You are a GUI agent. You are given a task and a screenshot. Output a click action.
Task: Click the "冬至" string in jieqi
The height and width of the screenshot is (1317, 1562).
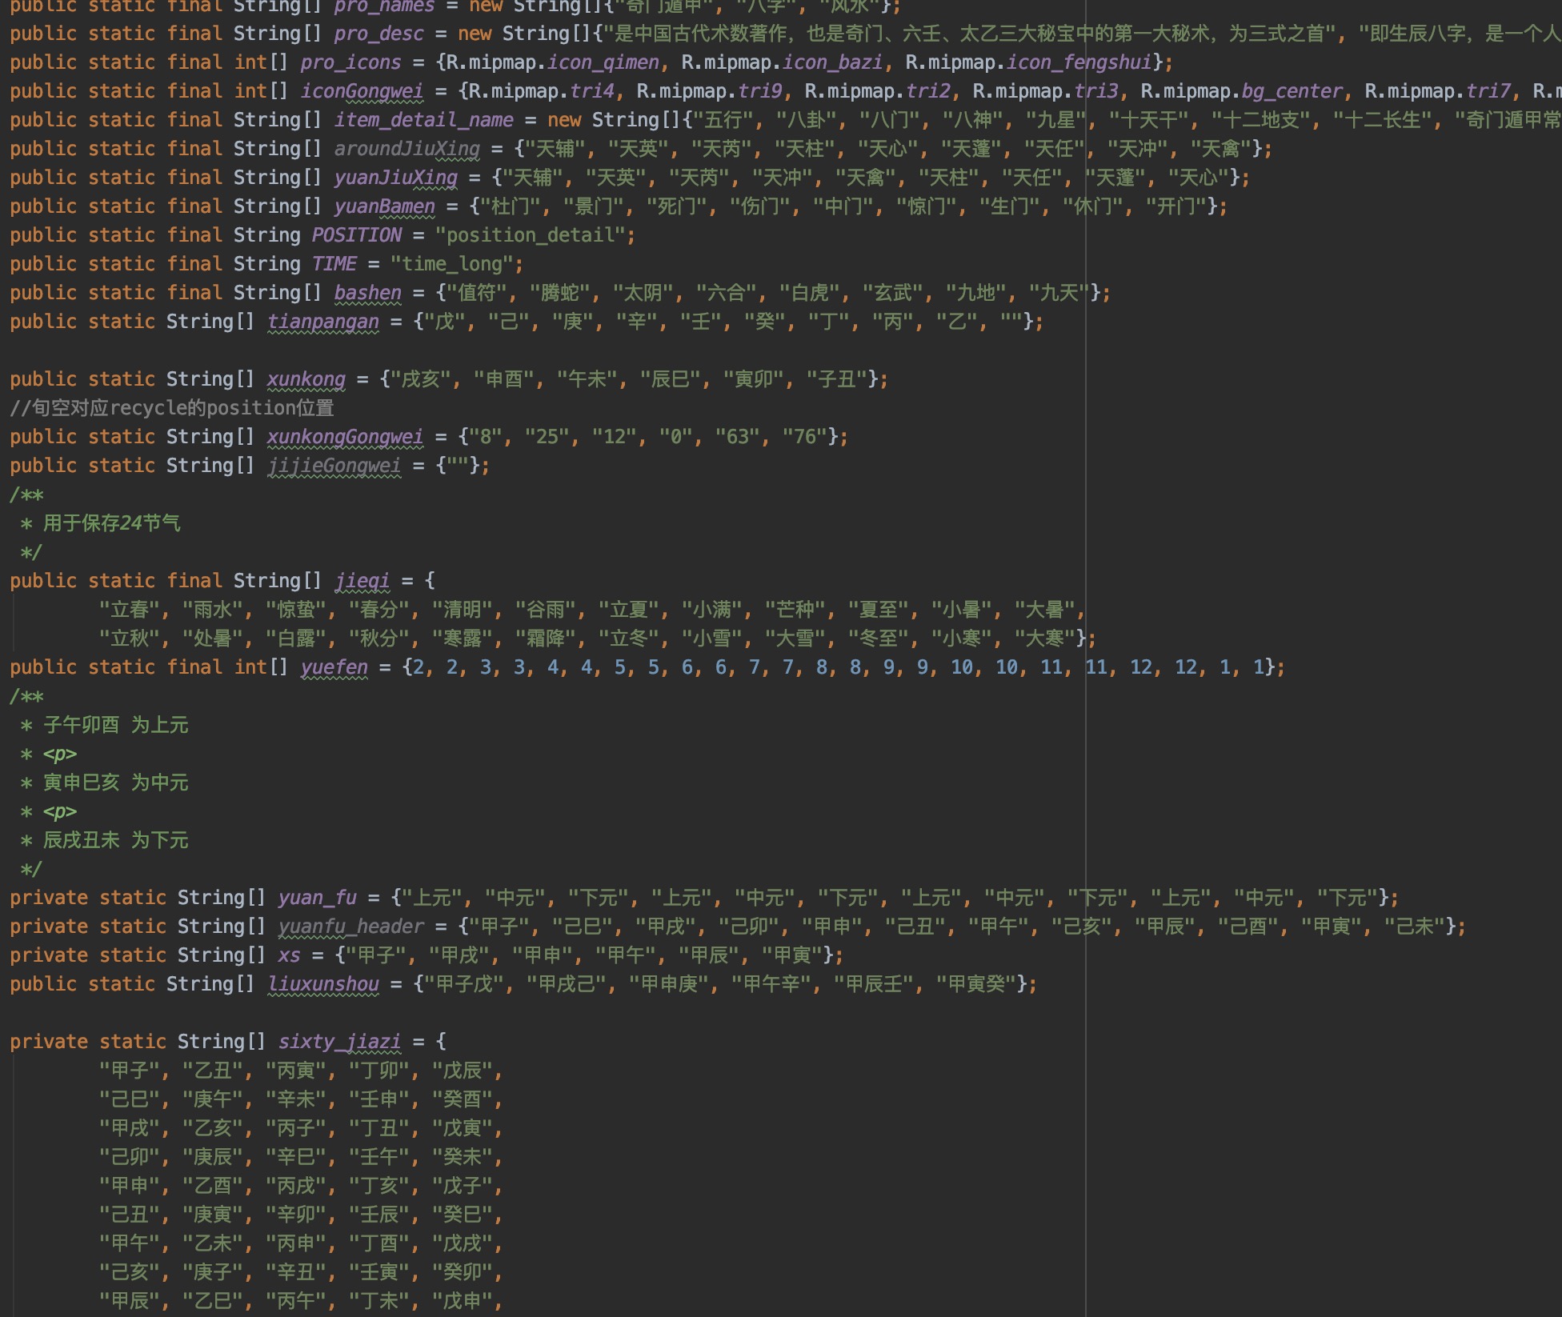(x=879, y=638)
